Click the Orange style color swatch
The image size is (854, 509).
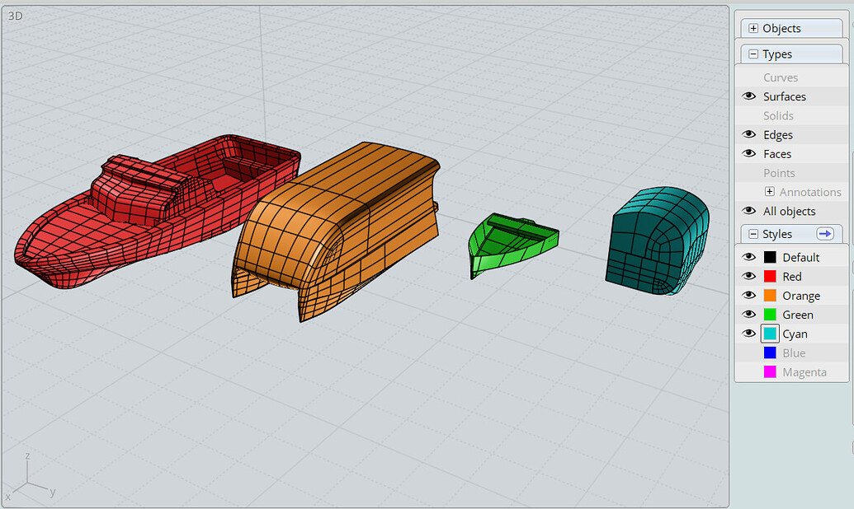770,296
